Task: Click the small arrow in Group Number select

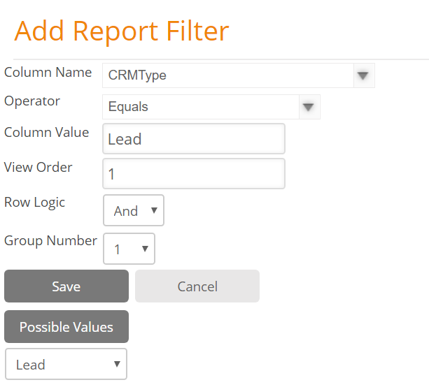Action: click(x=145, y=249)
